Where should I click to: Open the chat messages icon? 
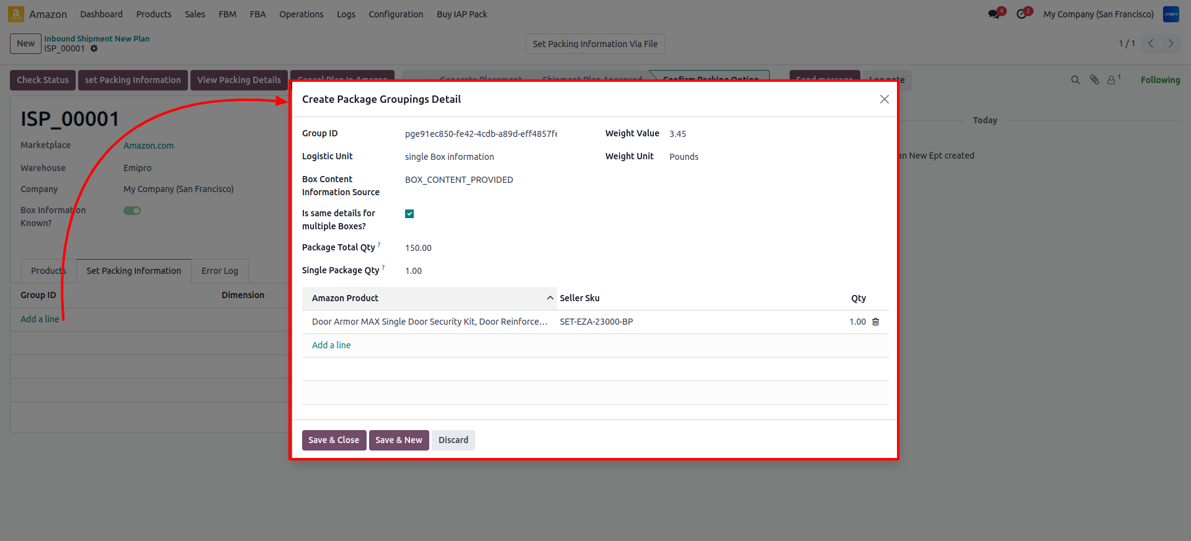[994, 14]
